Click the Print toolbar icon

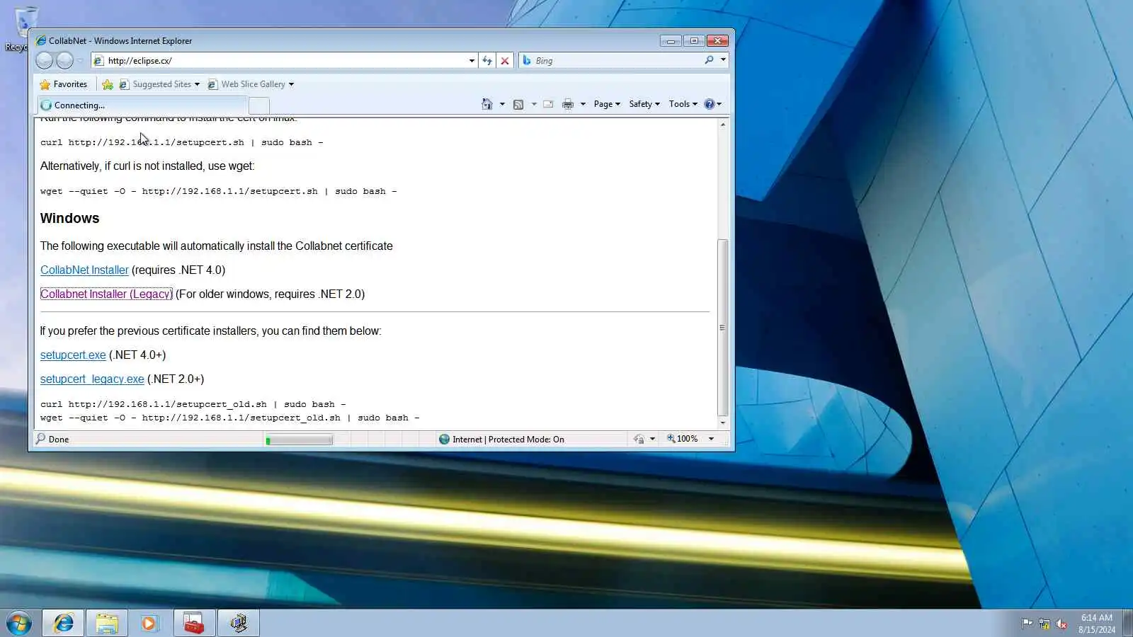[568, 104]
